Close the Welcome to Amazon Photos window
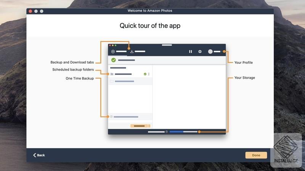 pos(30,11)
